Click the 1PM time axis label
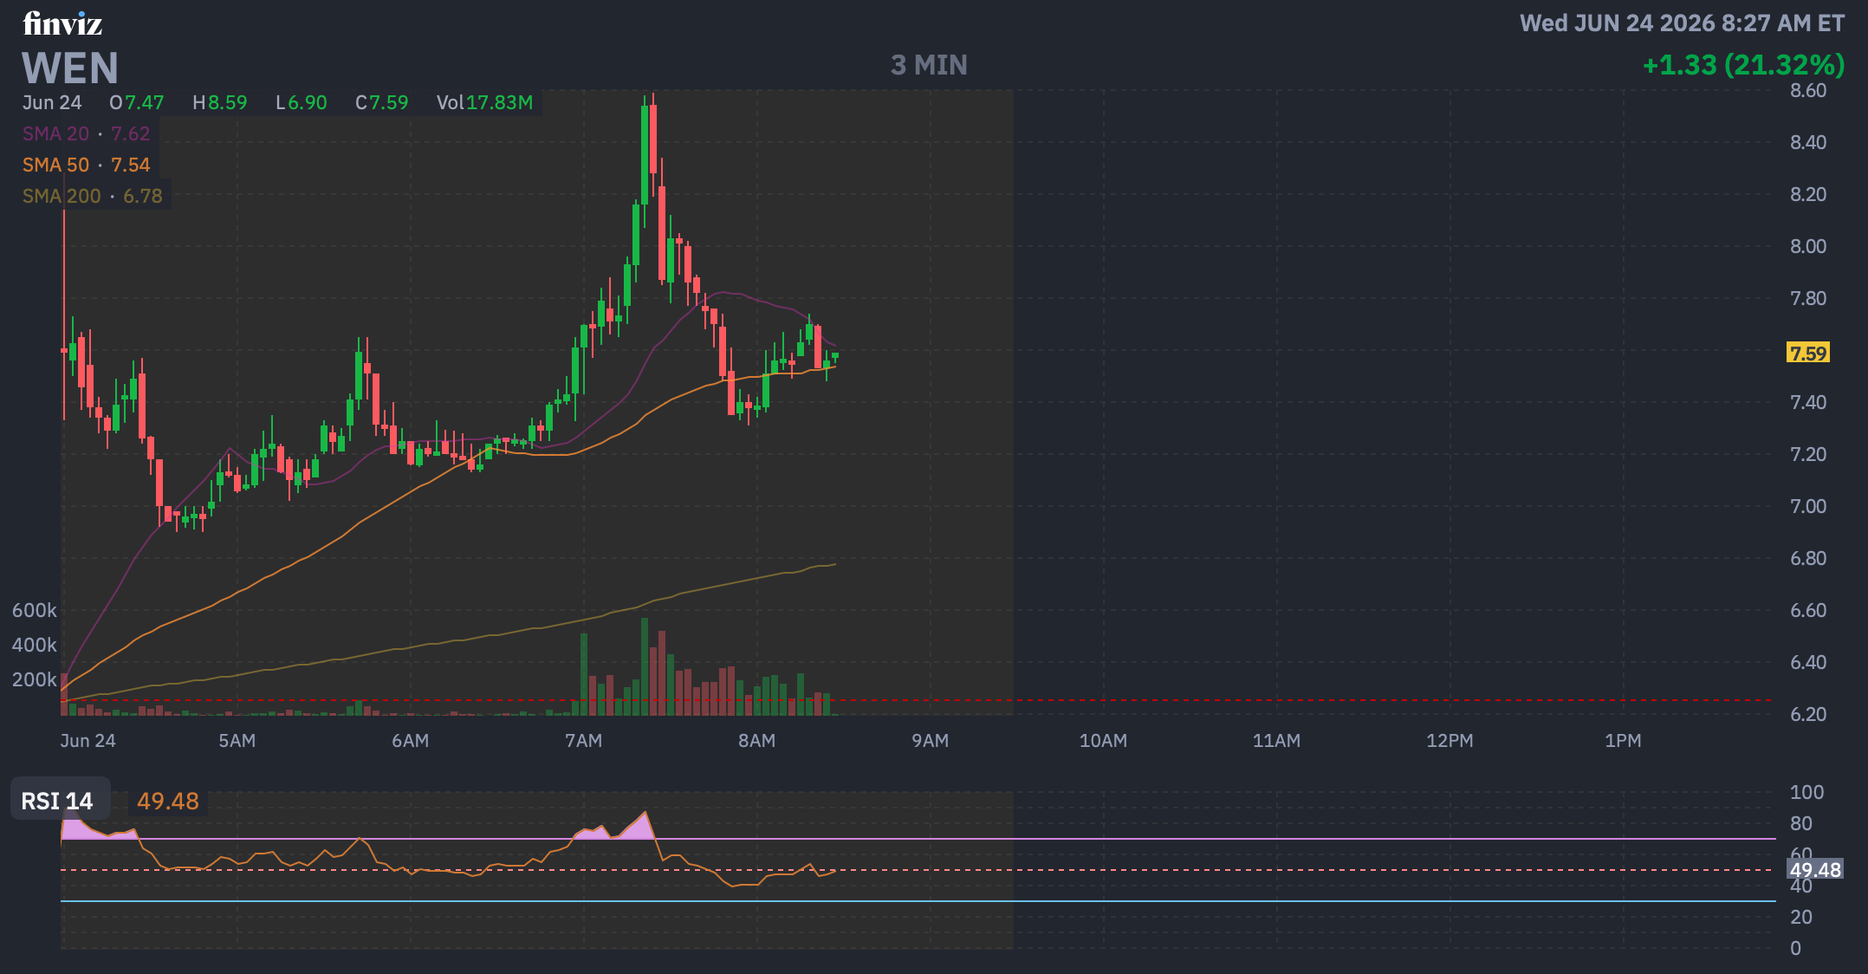1868x974 pixels. click(1623, 741)
